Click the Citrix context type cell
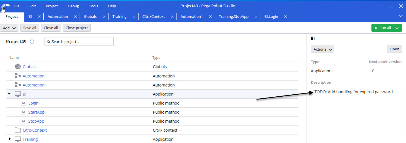Viewport: 406px width, 143px height. (165, 130)
